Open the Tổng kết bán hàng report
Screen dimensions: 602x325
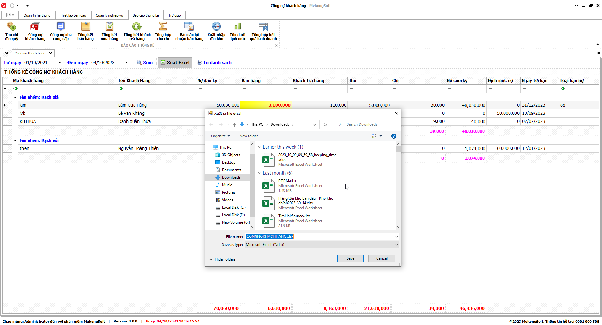click(x=85, y=31)
